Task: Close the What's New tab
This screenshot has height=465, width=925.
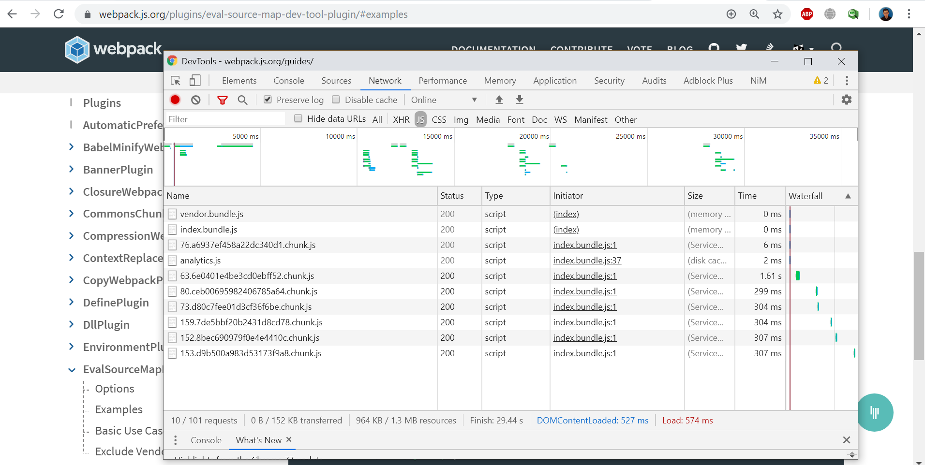Action: point(289,439)
